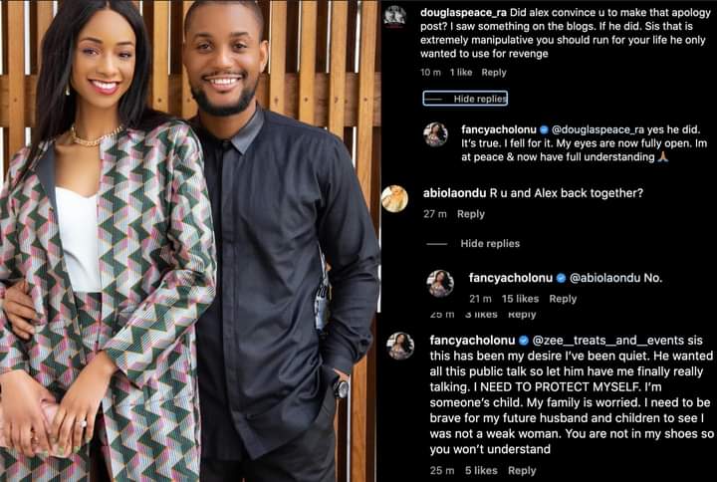View the 15 likes on 'No.' reply
The image size is (717, 482).
click(x=520, y=299)
